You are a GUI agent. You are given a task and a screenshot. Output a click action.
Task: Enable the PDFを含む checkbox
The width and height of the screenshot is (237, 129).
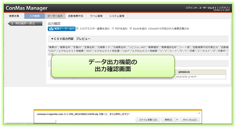[113, 28]
